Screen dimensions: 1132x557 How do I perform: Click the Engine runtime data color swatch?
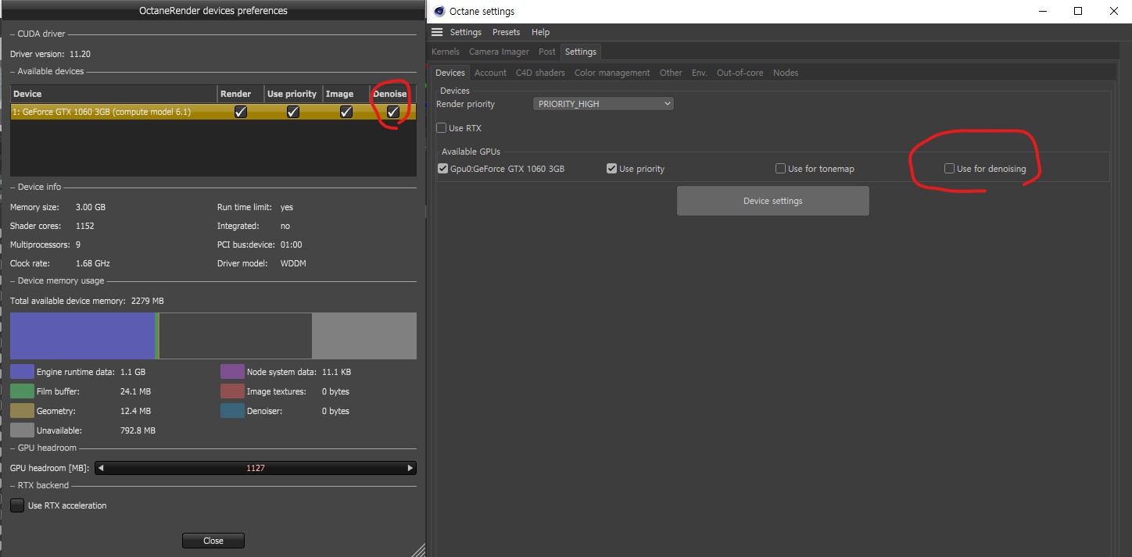click(23, 372)
